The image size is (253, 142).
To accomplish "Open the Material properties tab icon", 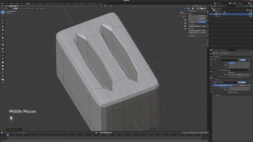I will 211,92.
